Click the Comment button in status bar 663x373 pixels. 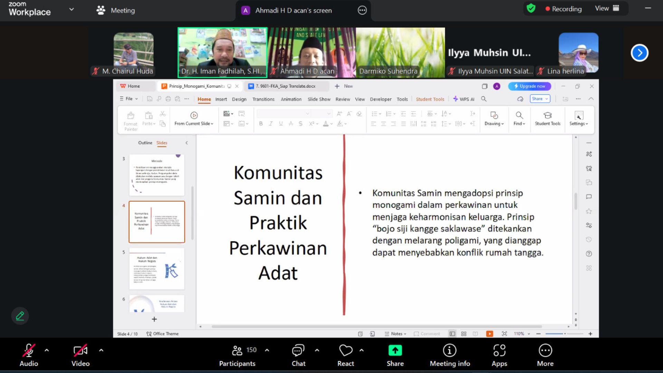(x=427, y=334)
